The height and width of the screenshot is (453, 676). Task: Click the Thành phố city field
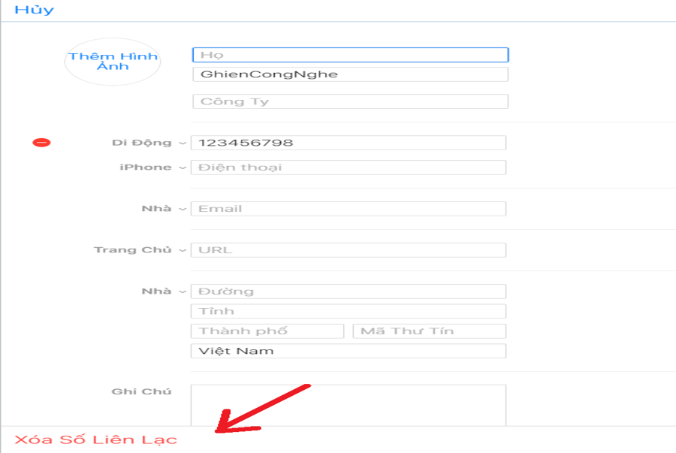click(267, 331)
